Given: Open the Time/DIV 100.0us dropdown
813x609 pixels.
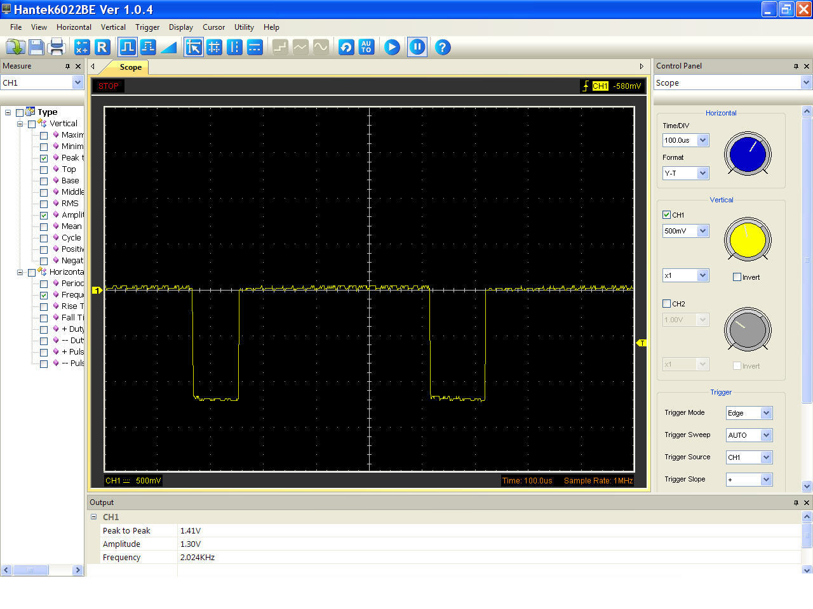Looking at the screenshot, I should 702,140.
